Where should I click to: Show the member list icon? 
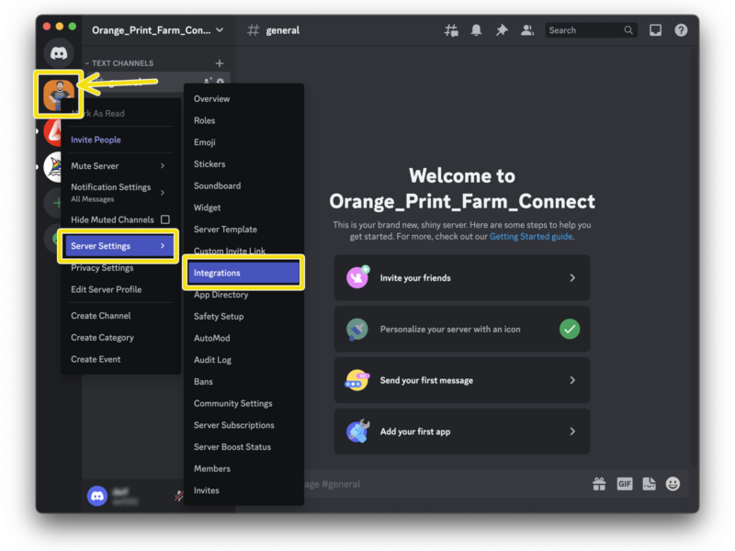pyautogui.click(x=526, y=29)
